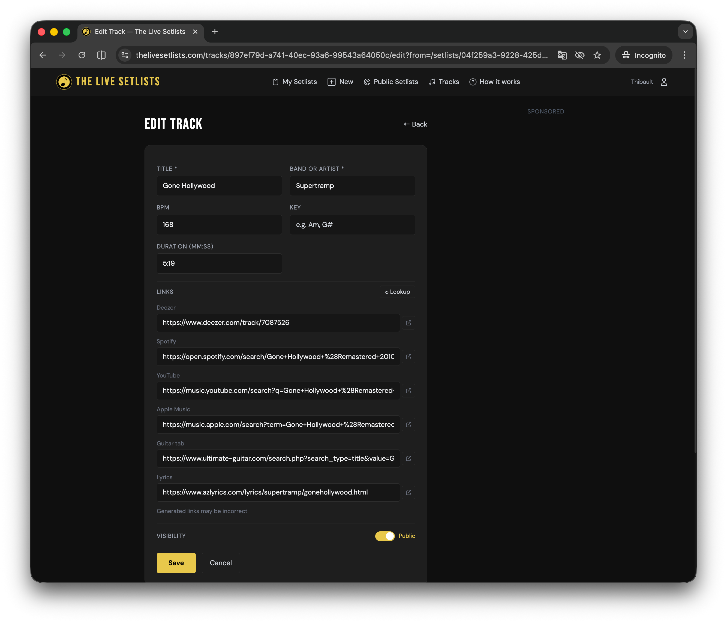Viewport: 727px width, 623px height.
Task: Click The Live Setlists logo
Action: 107,82
